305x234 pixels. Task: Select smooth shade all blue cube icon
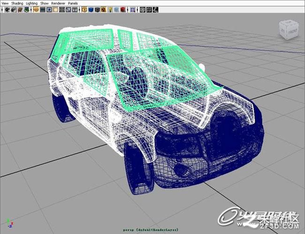(91, 9)
